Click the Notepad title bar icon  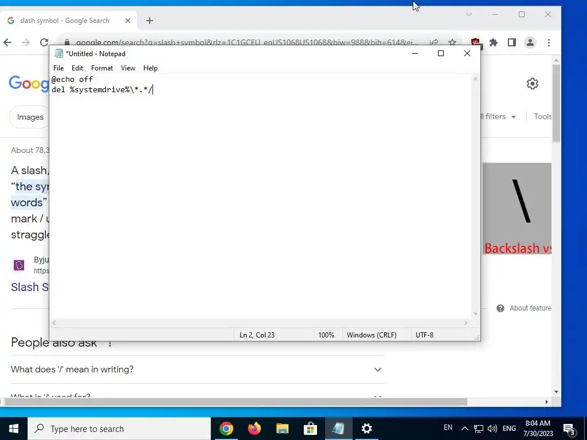(58, 53)
